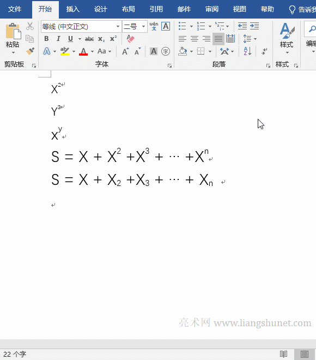Click in the S = X + X² formula line
The height and width of the screenshot is (360, 316).
(x=132, y=156)
